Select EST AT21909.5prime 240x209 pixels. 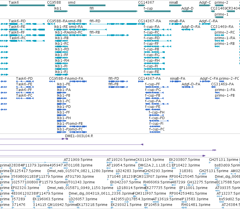(65, 163)
